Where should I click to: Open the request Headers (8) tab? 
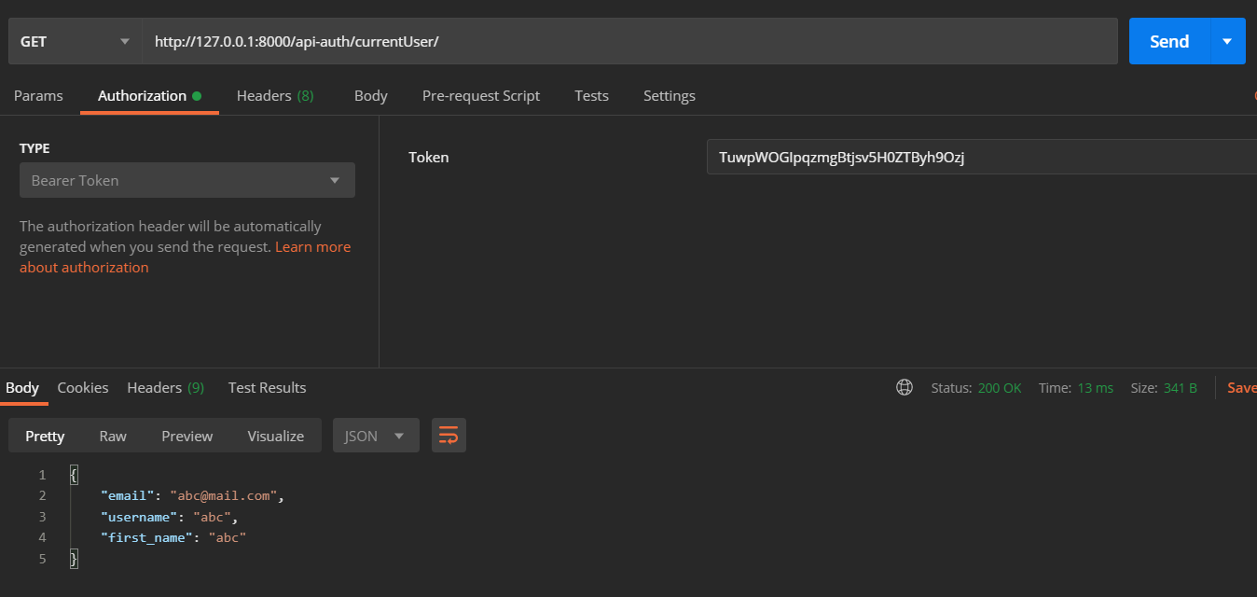pyautogui.click(x=274, y=96)
